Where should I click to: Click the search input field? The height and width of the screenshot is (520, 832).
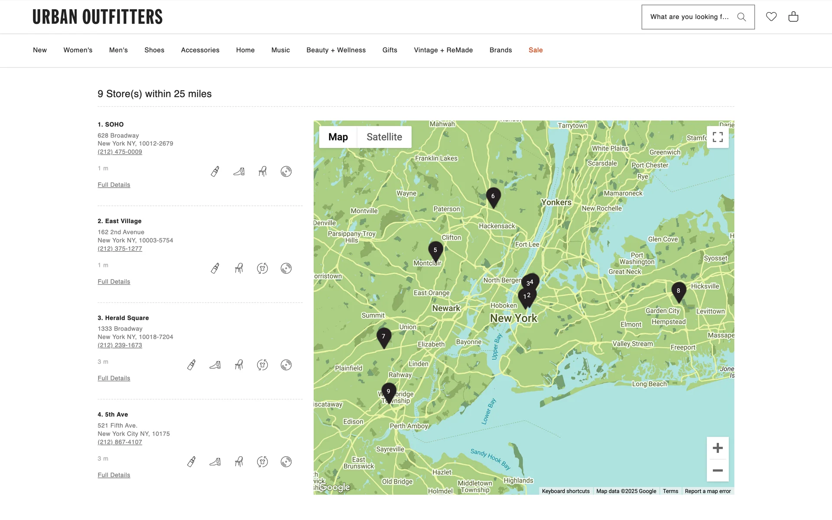(689, 17)
